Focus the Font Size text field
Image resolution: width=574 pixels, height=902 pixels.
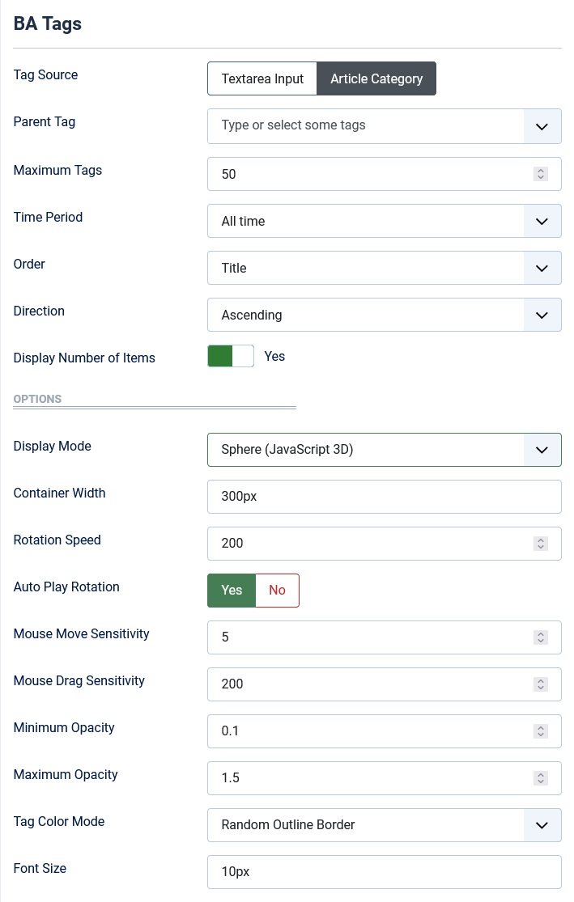(384, 872)
